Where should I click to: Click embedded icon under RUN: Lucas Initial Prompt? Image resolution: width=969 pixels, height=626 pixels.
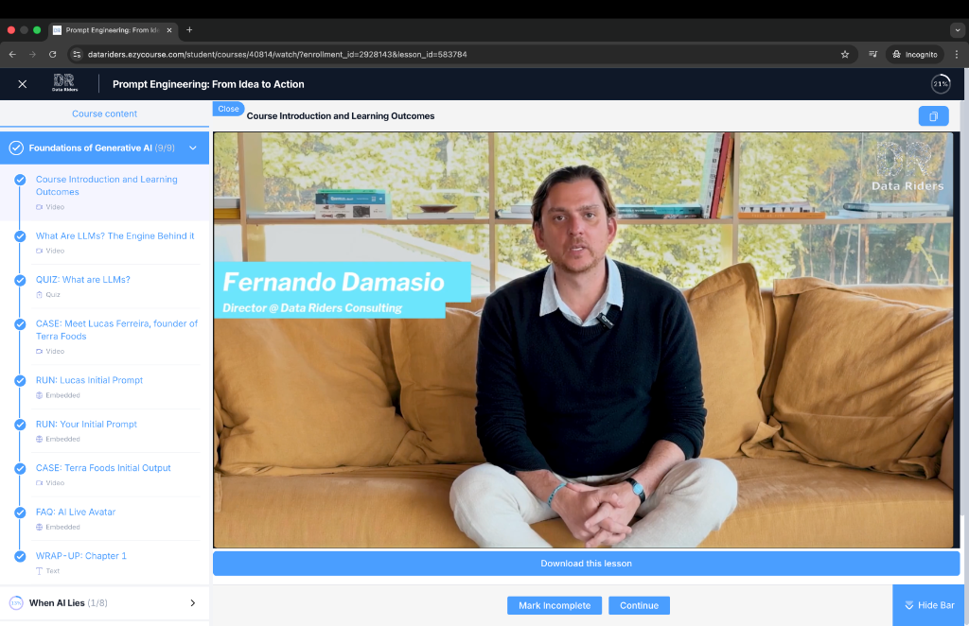pos(40,395)
